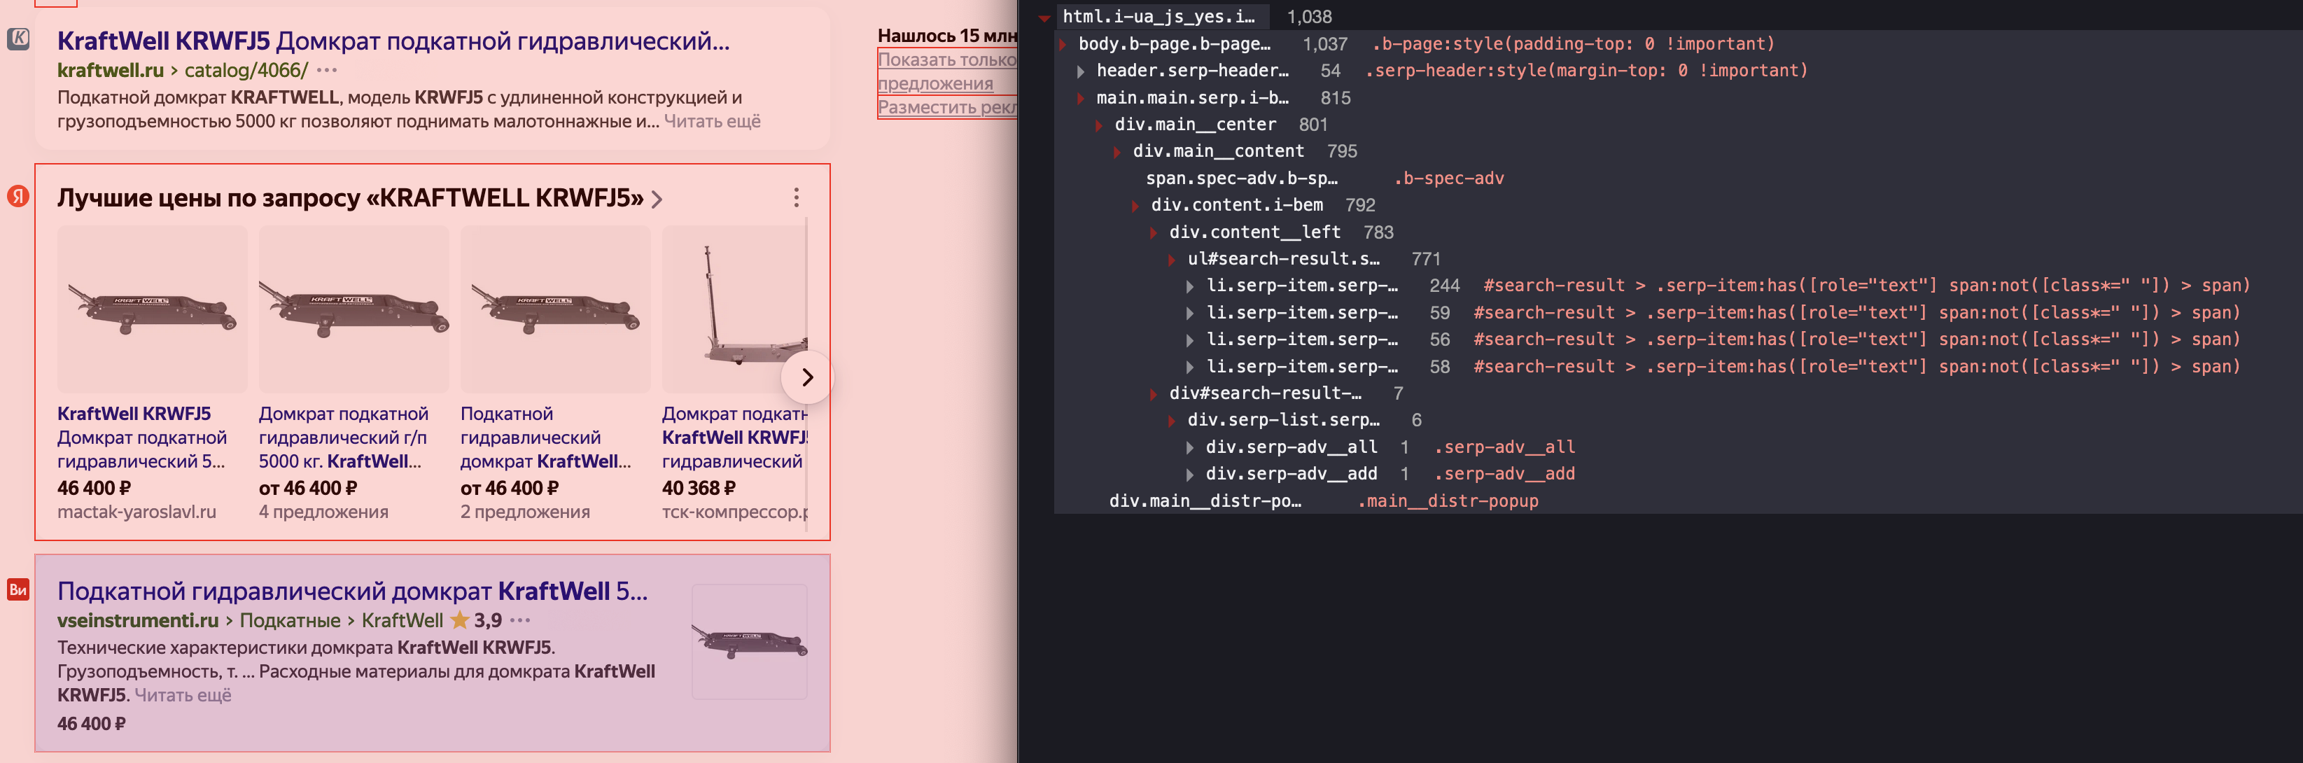Click the first hydraulic jack thumbnail

point(152,309)
